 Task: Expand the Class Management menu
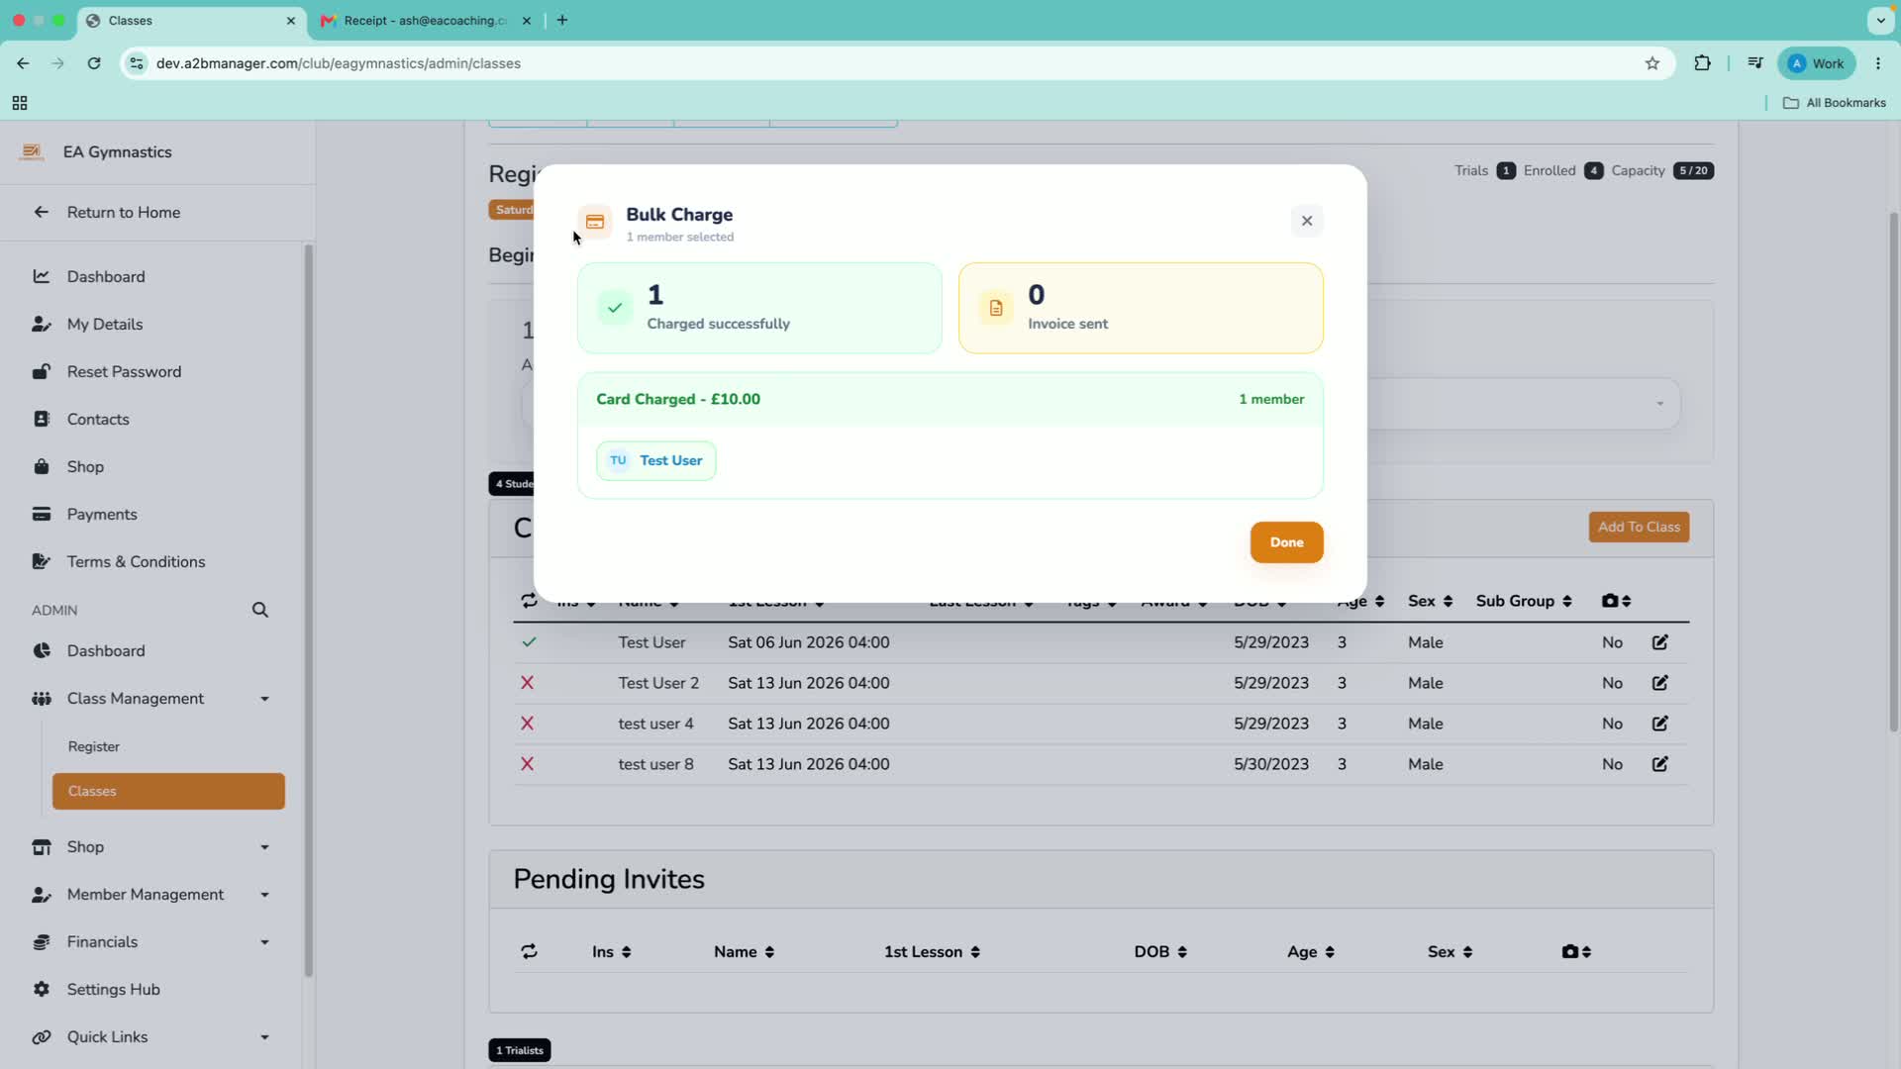(150, 699)
